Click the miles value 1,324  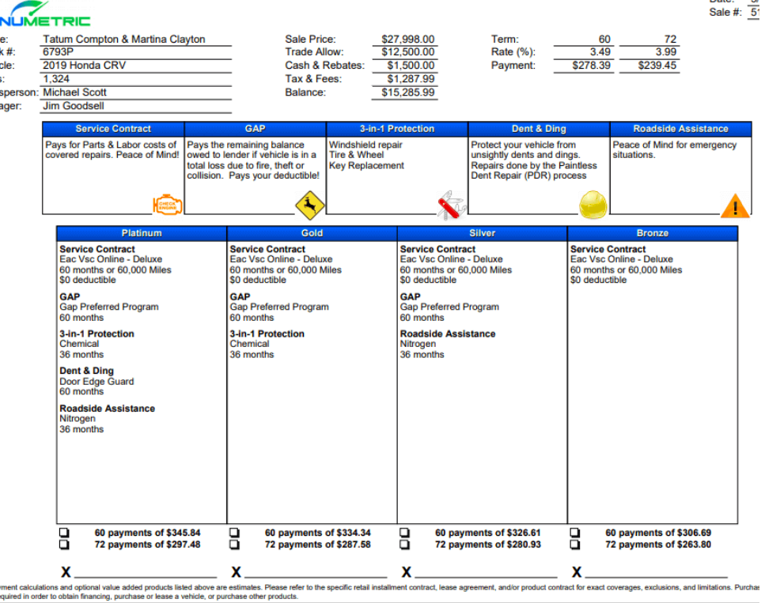click(x=56, y=79)
